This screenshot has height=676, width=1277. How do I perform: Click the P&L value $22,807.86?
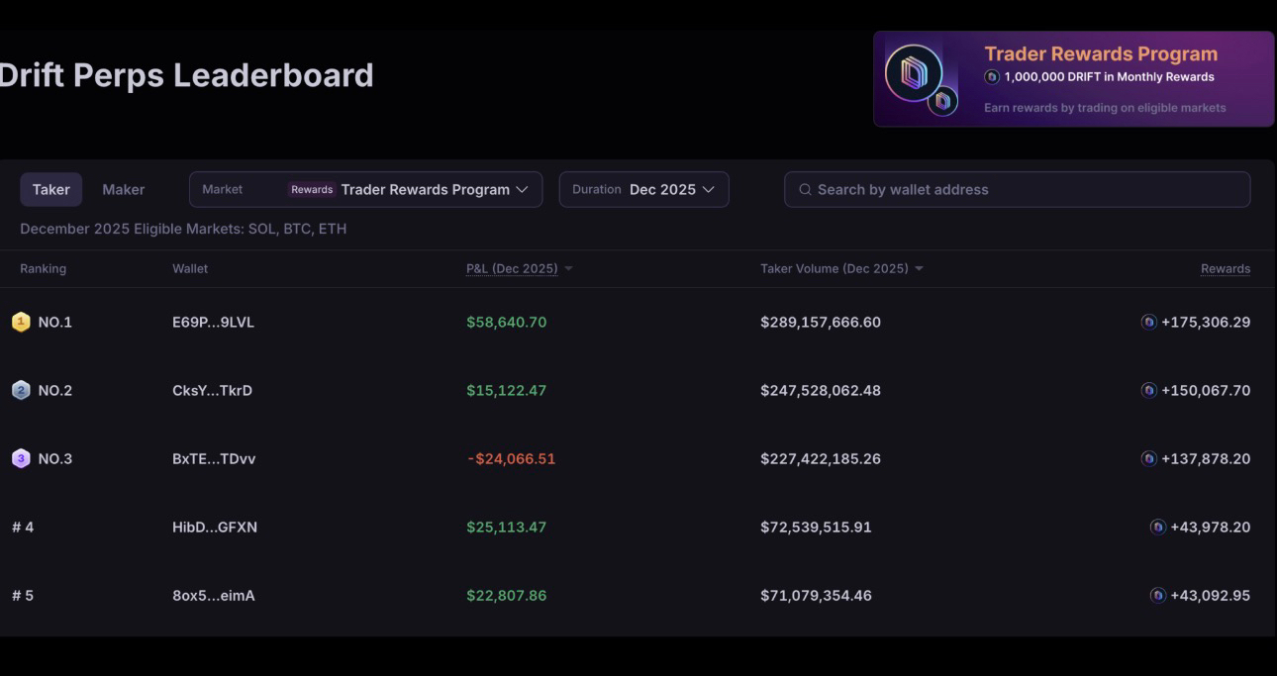[x=506, y=595]
